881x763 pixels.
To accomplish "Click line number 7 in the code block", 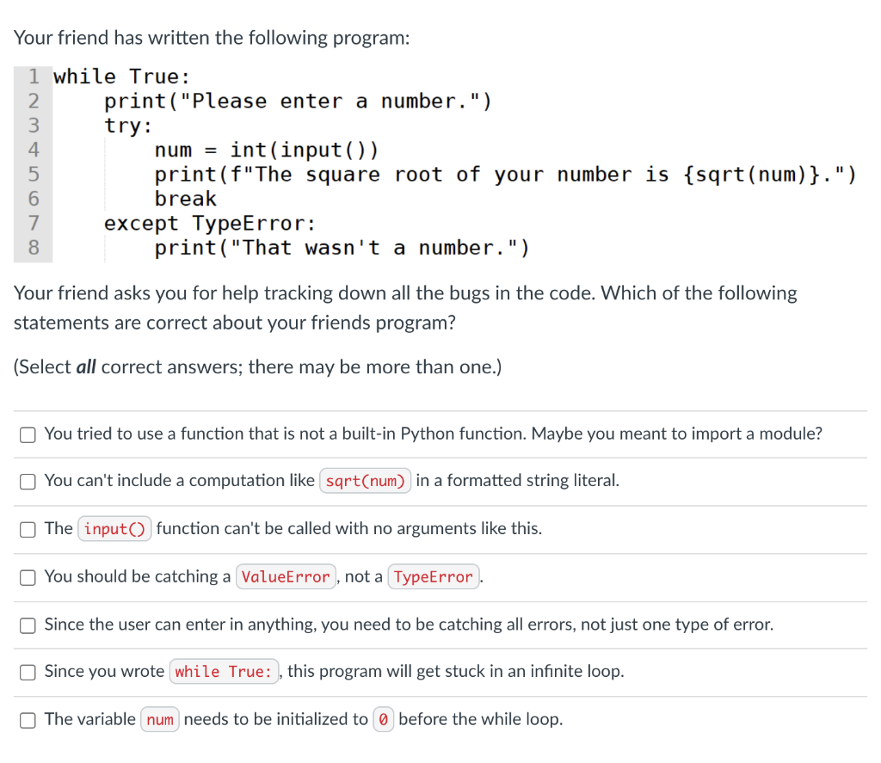I will (x=34, y=223).
